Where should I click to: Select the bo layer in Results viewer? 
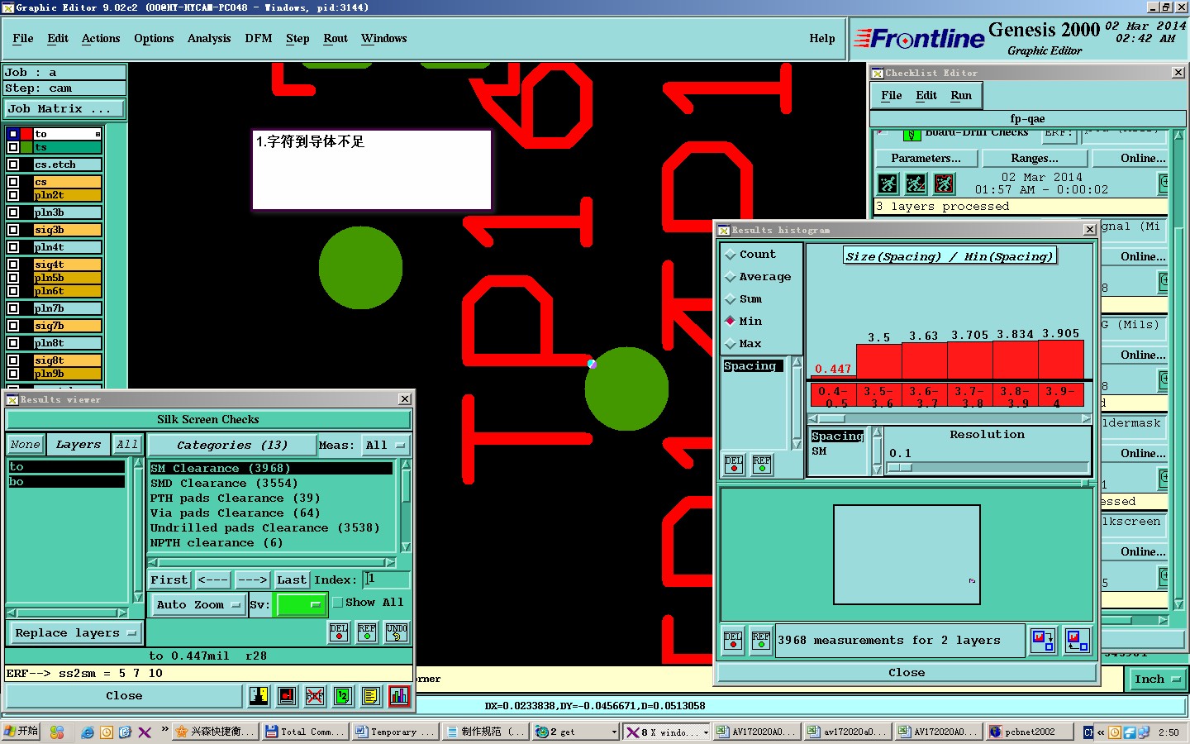click(66, 482)
